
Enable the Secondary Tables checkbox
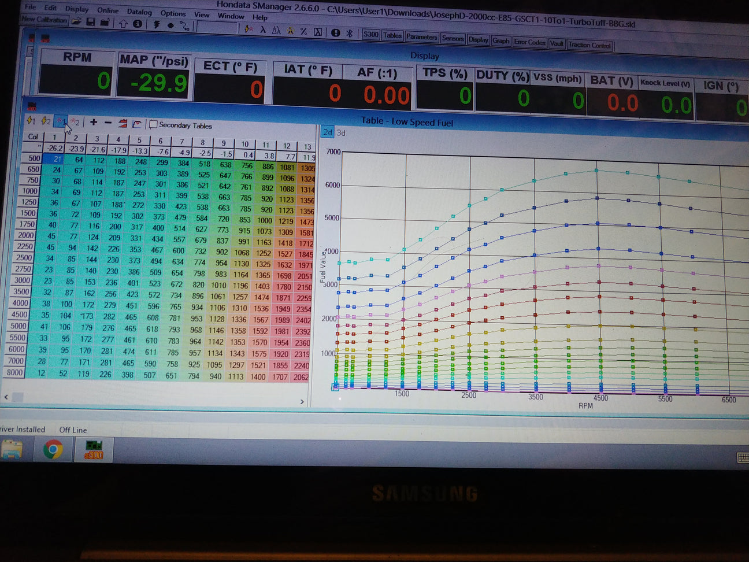[x=153, y=124]
